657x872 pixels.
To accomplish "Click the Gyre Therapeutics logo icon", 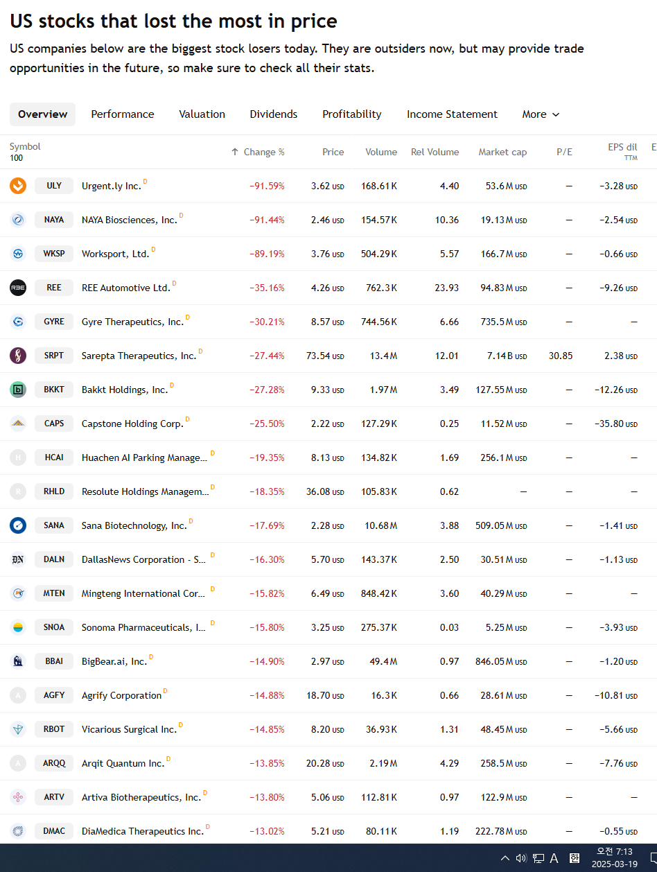I will (18, 322).
